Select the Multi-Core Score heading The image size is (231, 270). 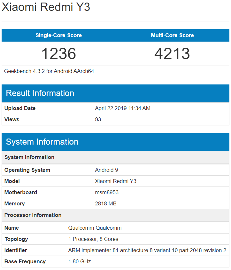click(x=172, y=35)
